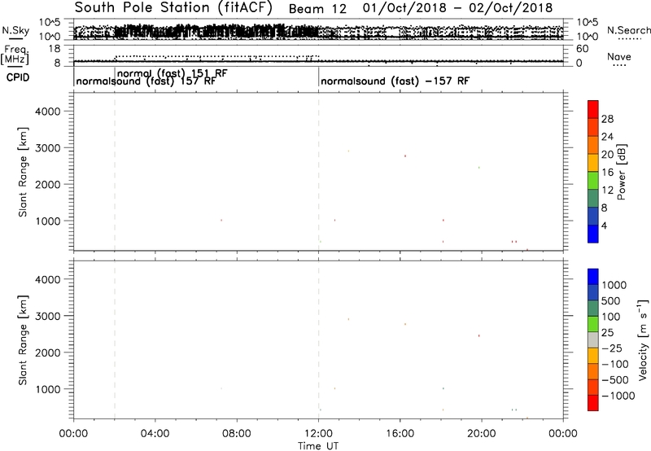Click the 'Velocity [m s⁻¹]' color bar title
The image size is (651, 451).
[x=643, y=339]
